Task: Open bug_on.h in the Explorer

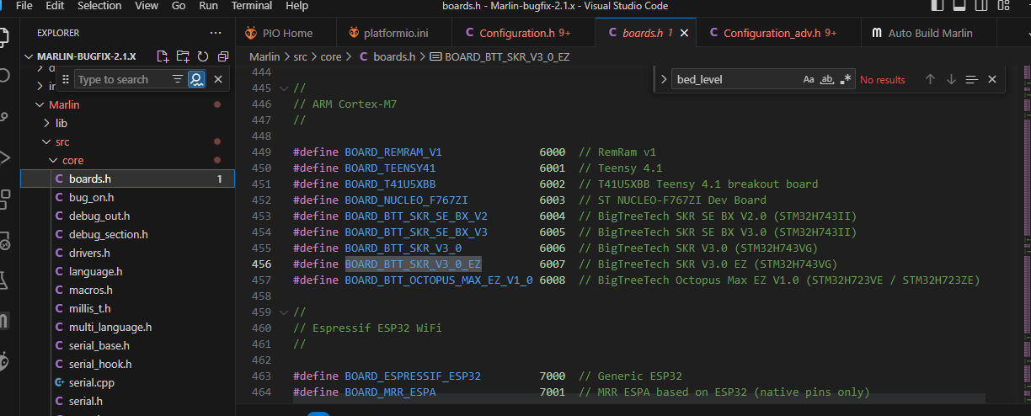Action: (128, 197)
